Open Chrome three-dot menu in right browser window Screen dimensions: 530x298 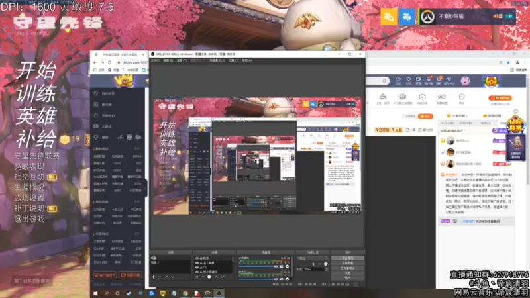point(525,62)
